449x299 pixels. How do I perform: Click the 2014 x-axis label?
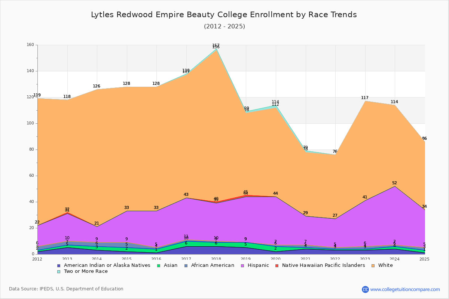(97, 259)
